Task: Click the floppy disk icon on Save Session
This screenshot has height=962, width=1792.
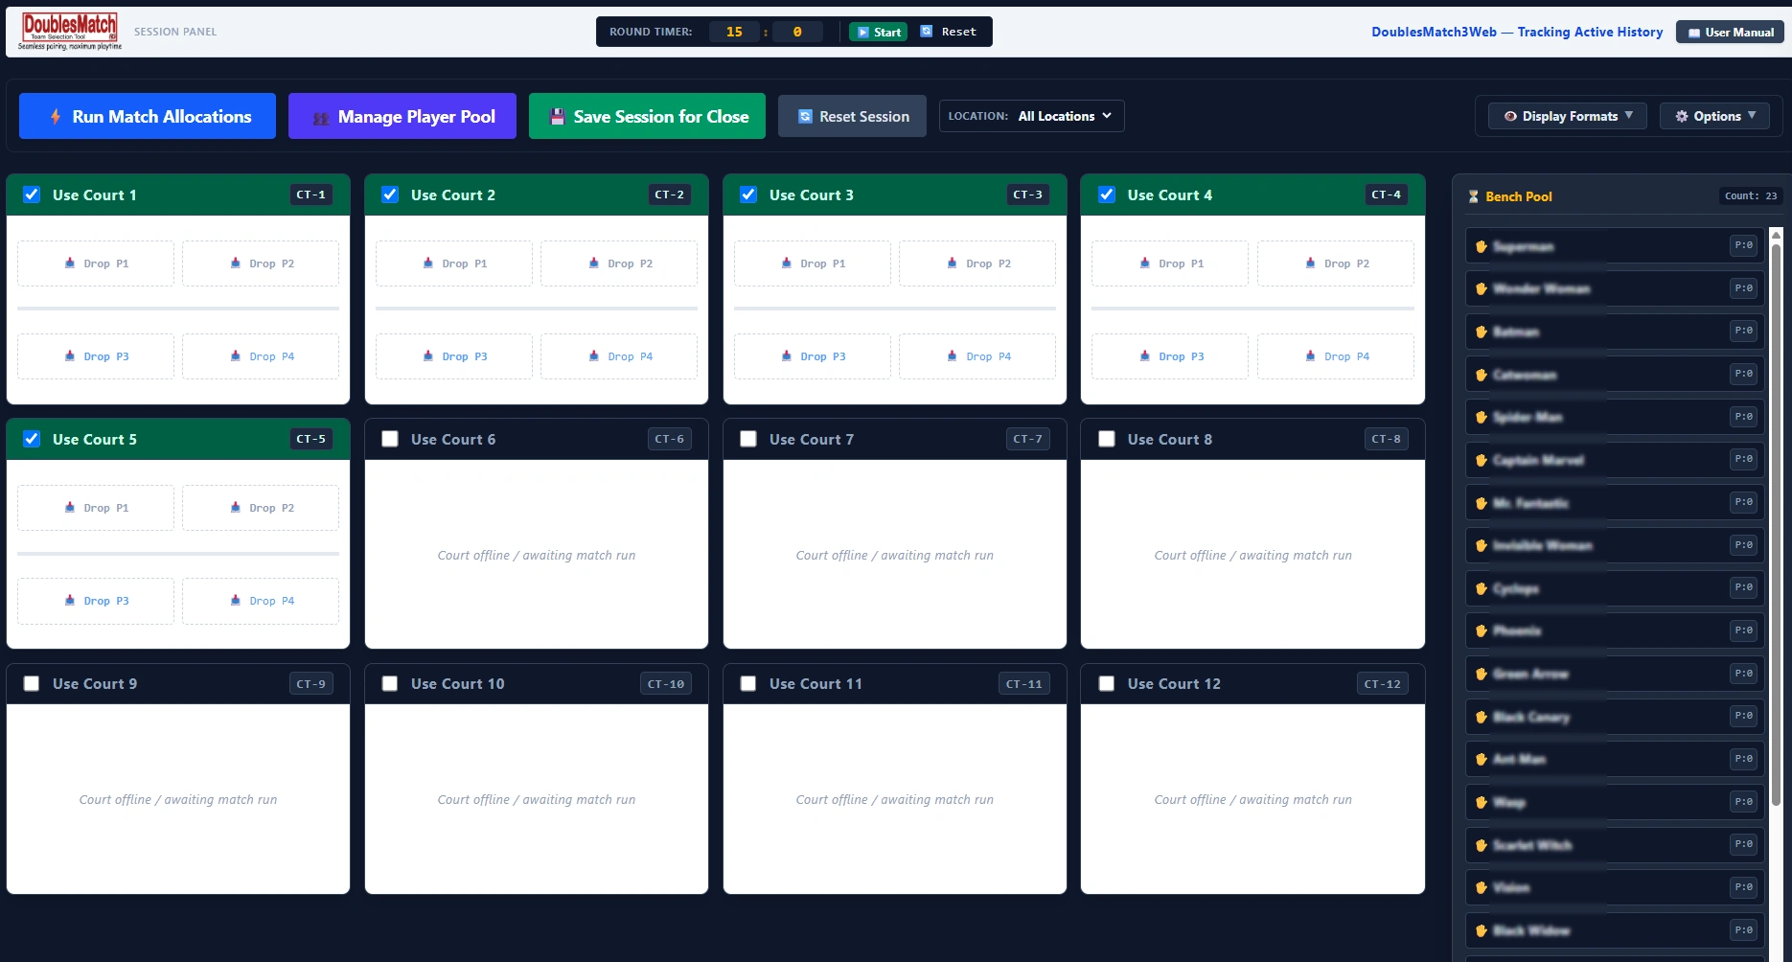Action: coord(557,116)
